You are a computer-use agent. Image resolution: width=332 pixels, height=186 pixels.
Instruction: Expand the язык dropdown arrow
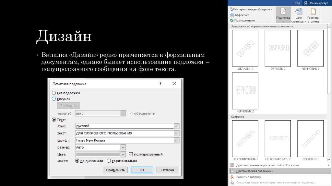[x=176, y=126]
